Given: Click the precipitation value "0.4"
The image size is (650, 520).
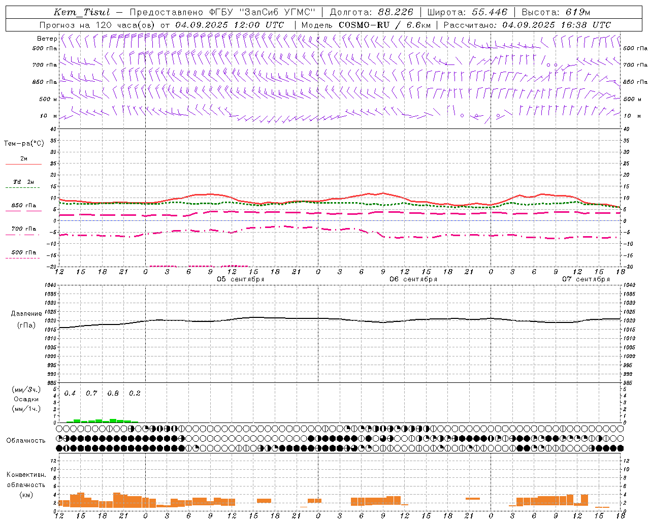Looking at the screenshot, I should coord(70,394).
